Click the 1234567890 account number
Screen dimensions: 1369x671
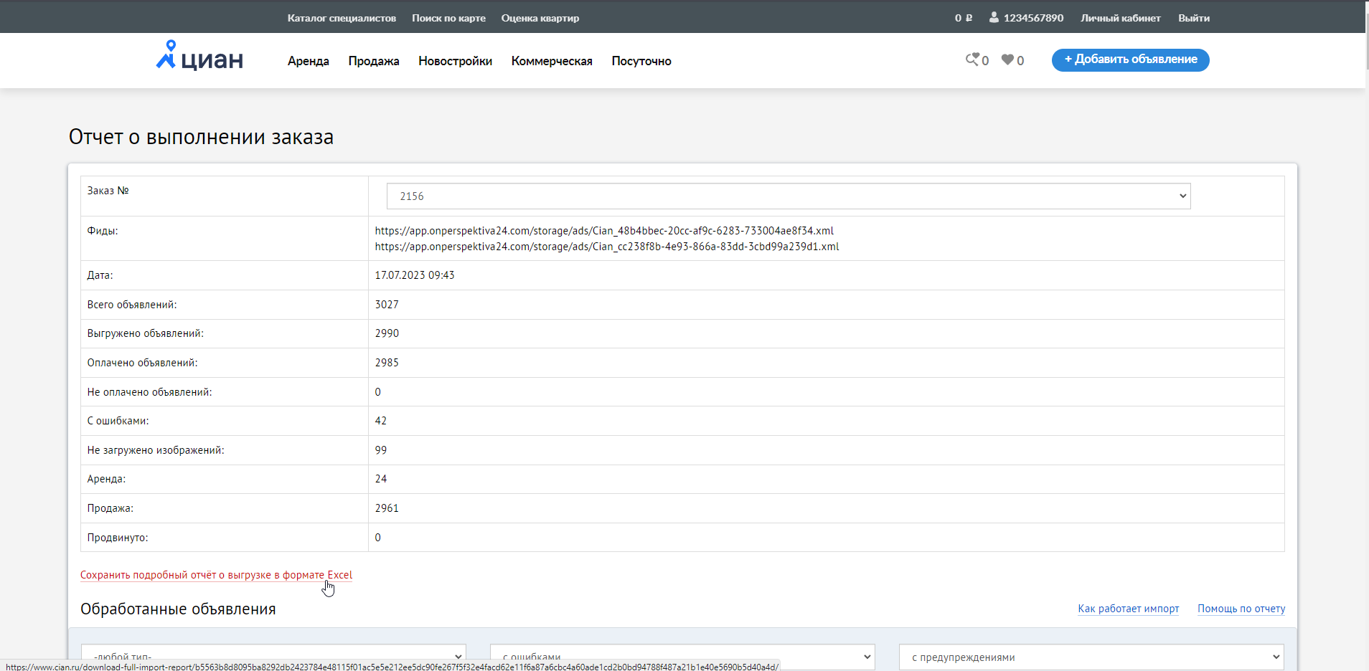(1033, 18)
